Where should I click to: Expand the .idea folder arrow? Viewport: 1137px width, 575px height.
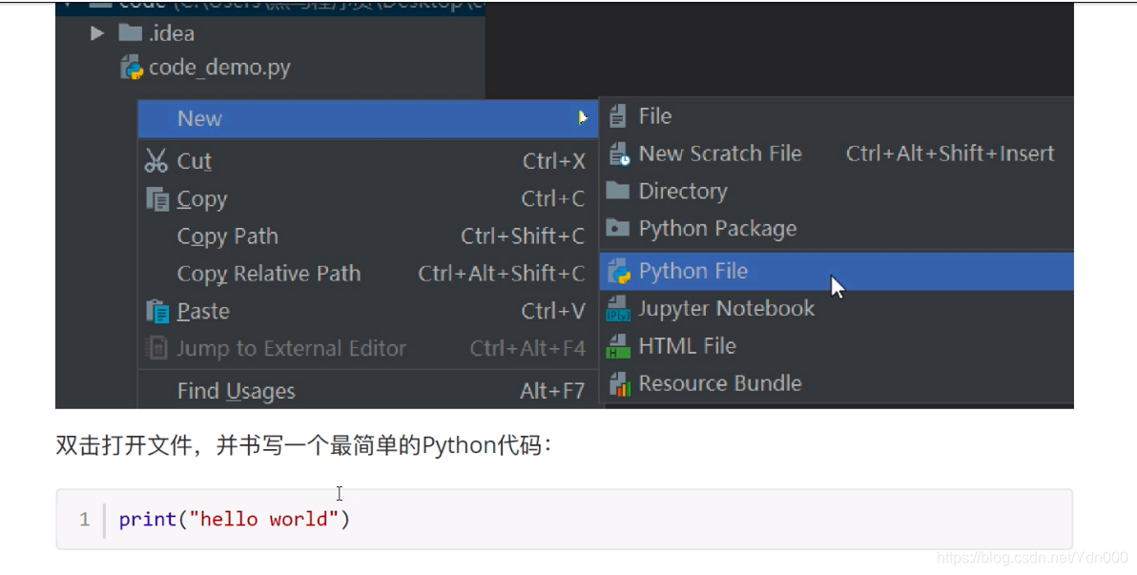tap(96, 33)
